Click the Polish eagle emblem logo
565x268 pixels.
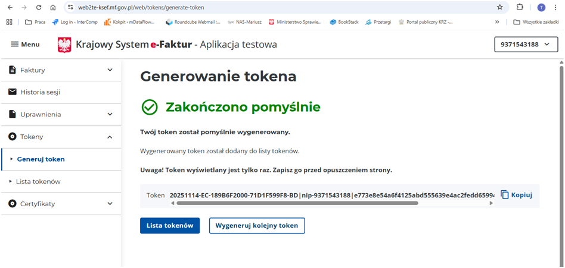pyautogui.click(x=64, y=45)
